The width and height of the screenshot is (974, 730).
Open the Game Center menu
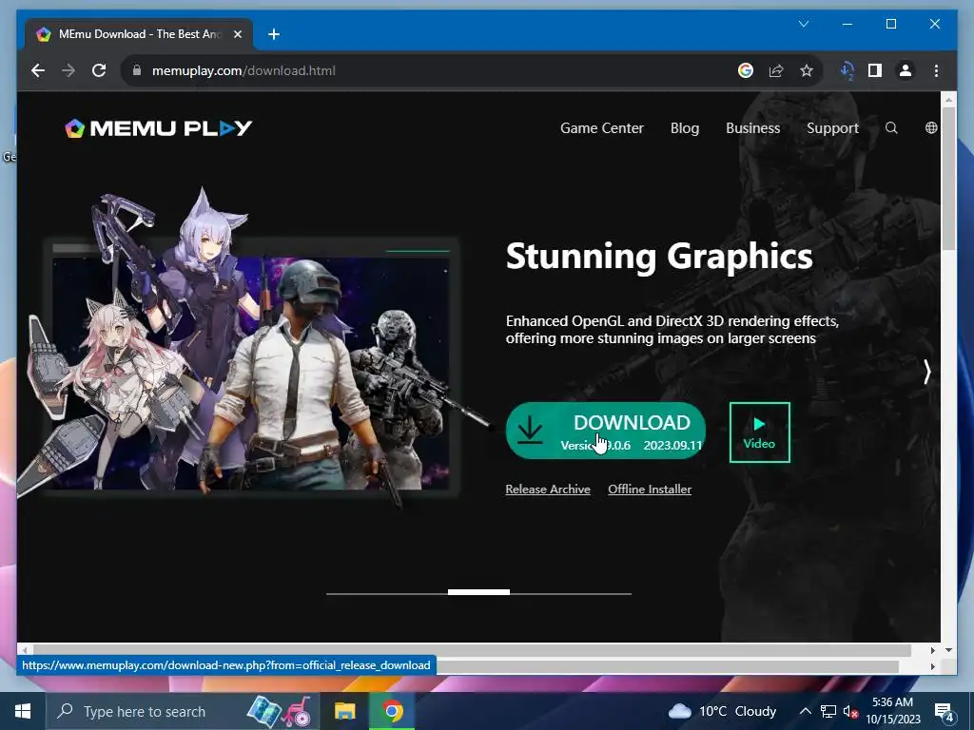[602, 128]
